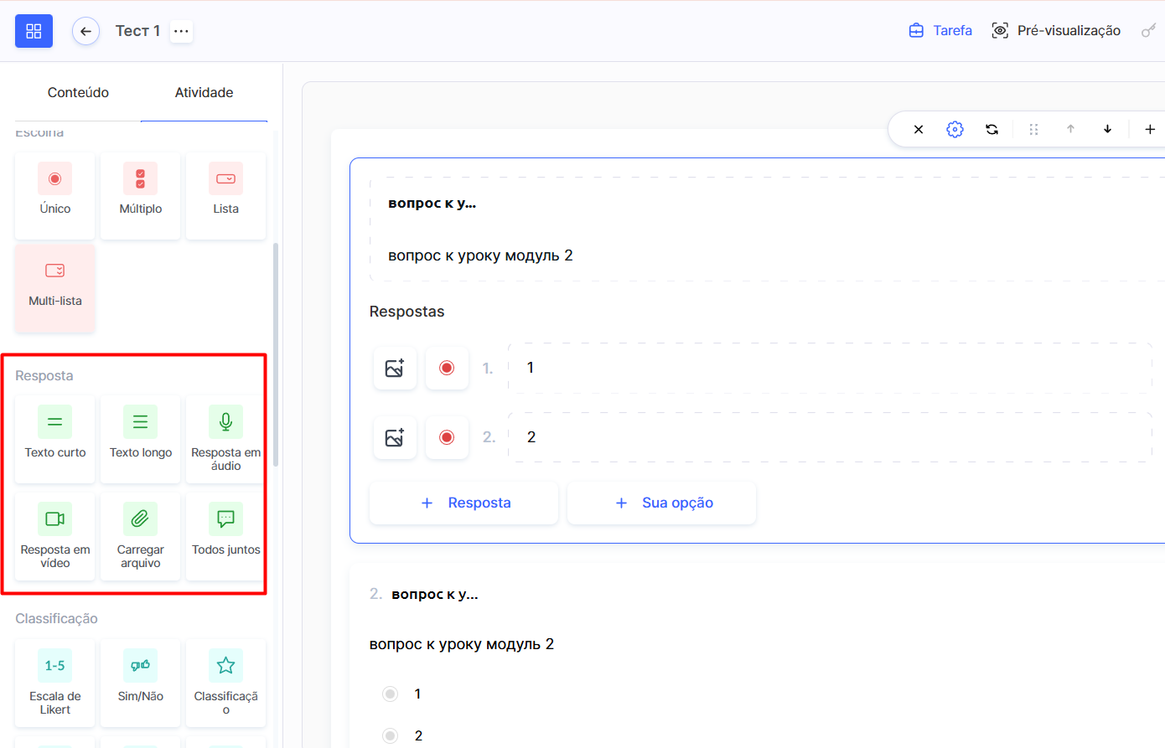Switch to the Atividade tab

point(204,92)
